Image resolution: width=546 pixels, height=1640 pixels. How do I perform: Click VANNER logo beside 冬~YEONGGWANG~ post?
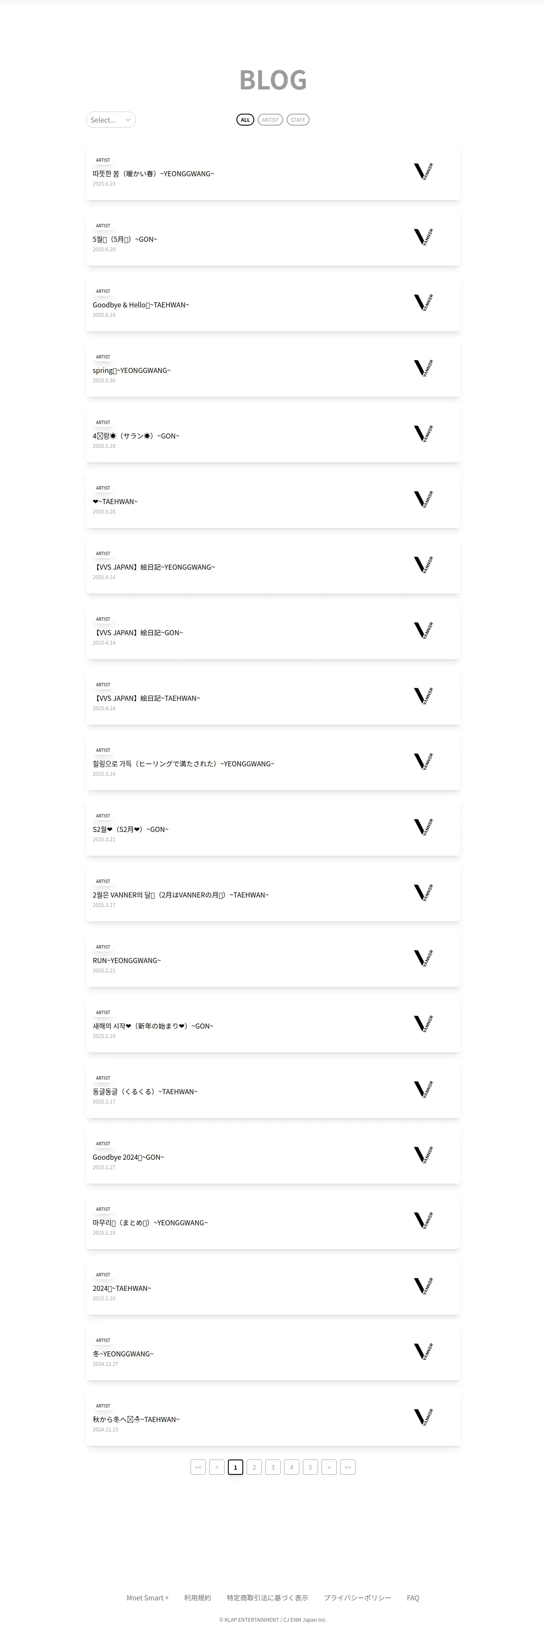coord(424,1352)
